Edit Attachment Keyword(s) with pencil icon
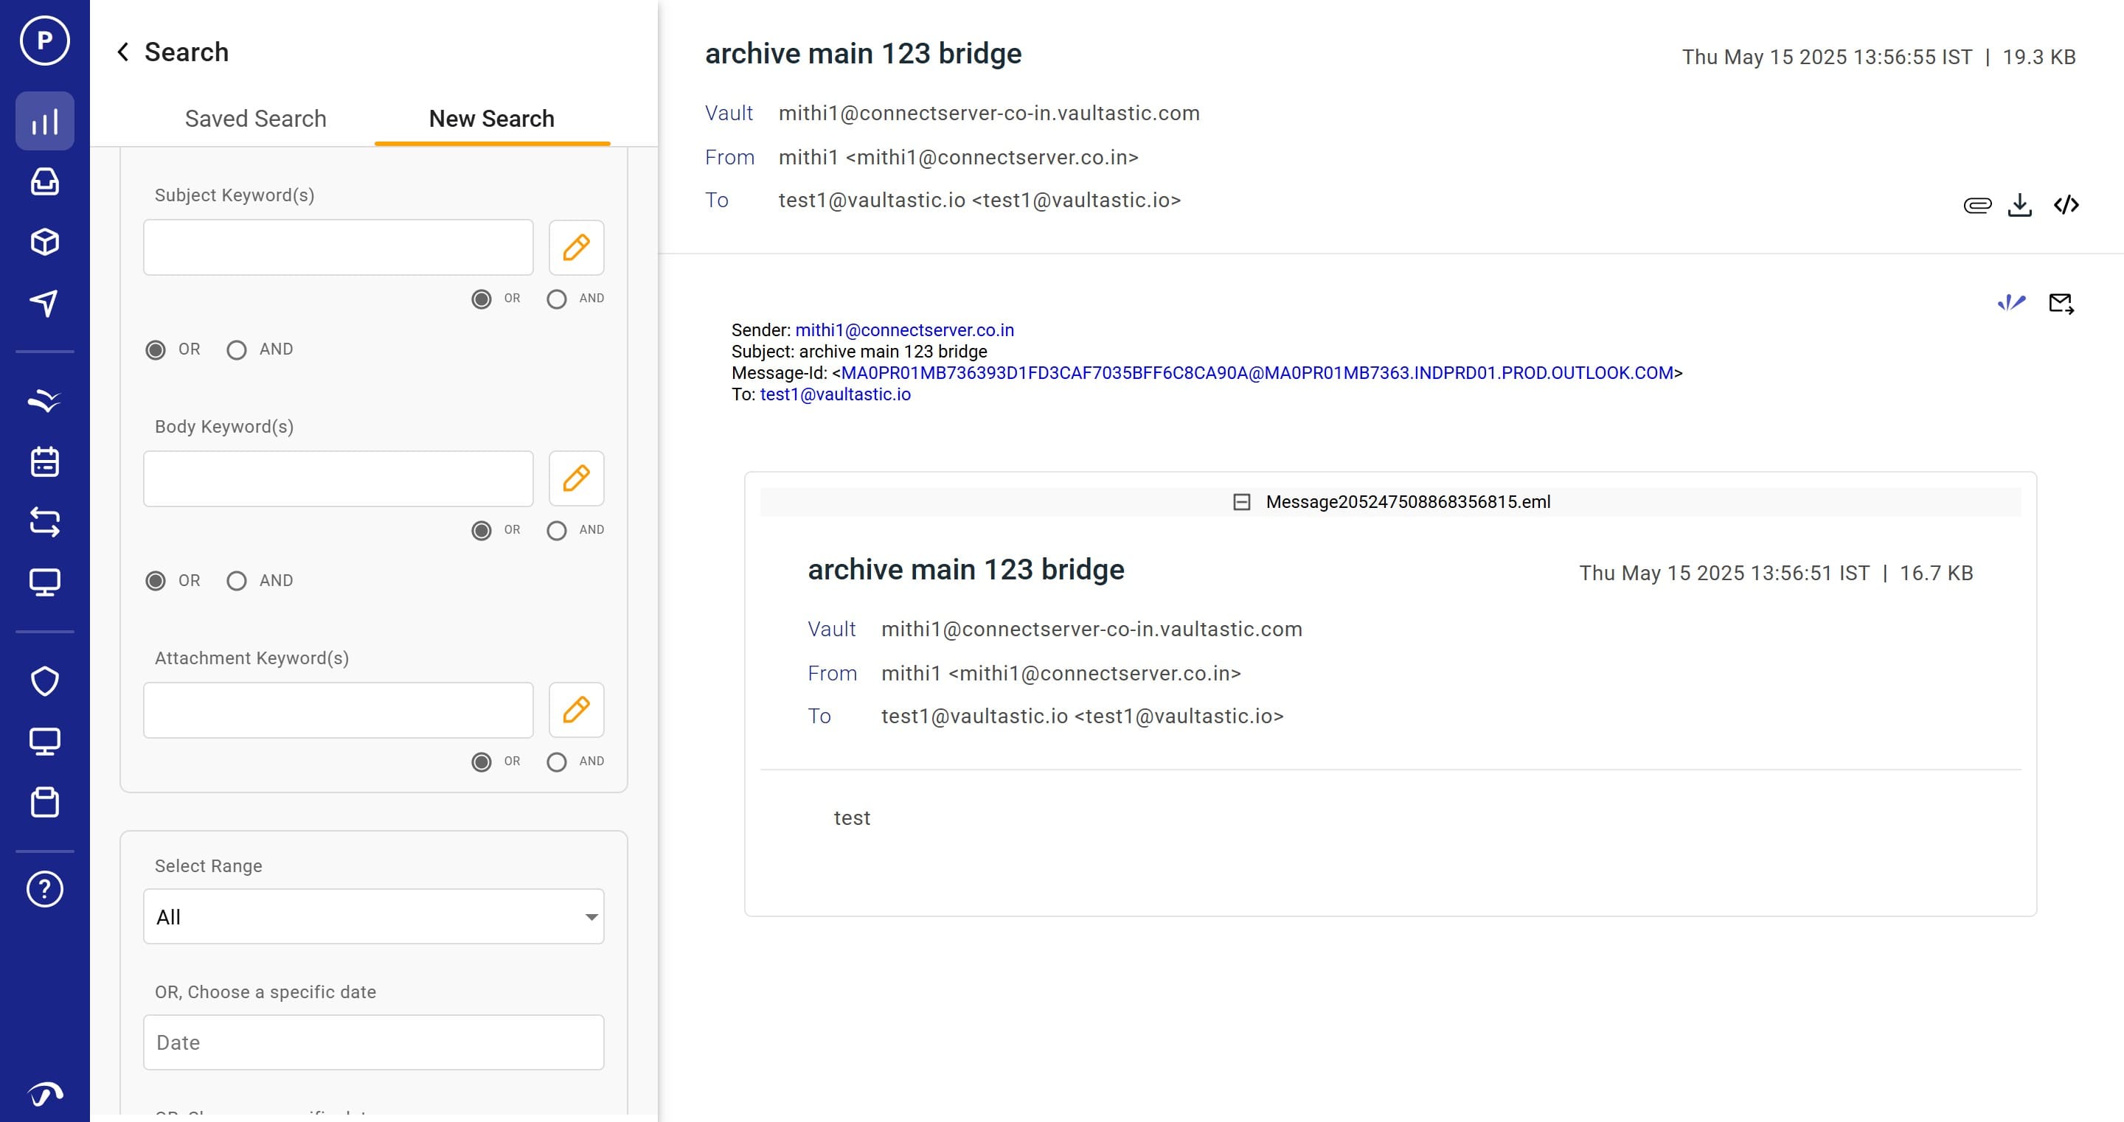Viewport: 2124px width, 1122px height. point(575,710)
